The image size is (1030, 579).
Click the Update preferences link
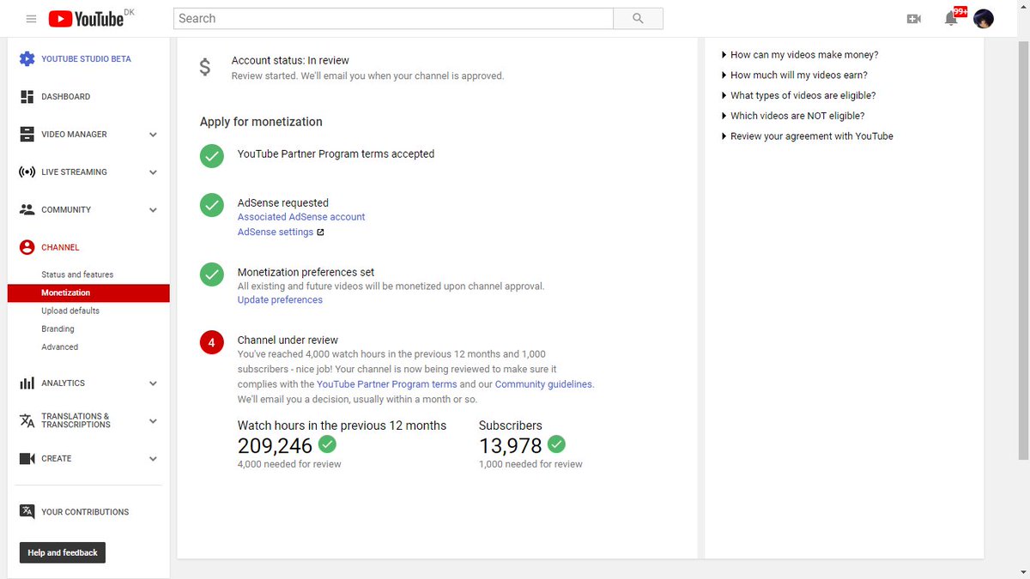pyautogui.click(x=280, y=300)
